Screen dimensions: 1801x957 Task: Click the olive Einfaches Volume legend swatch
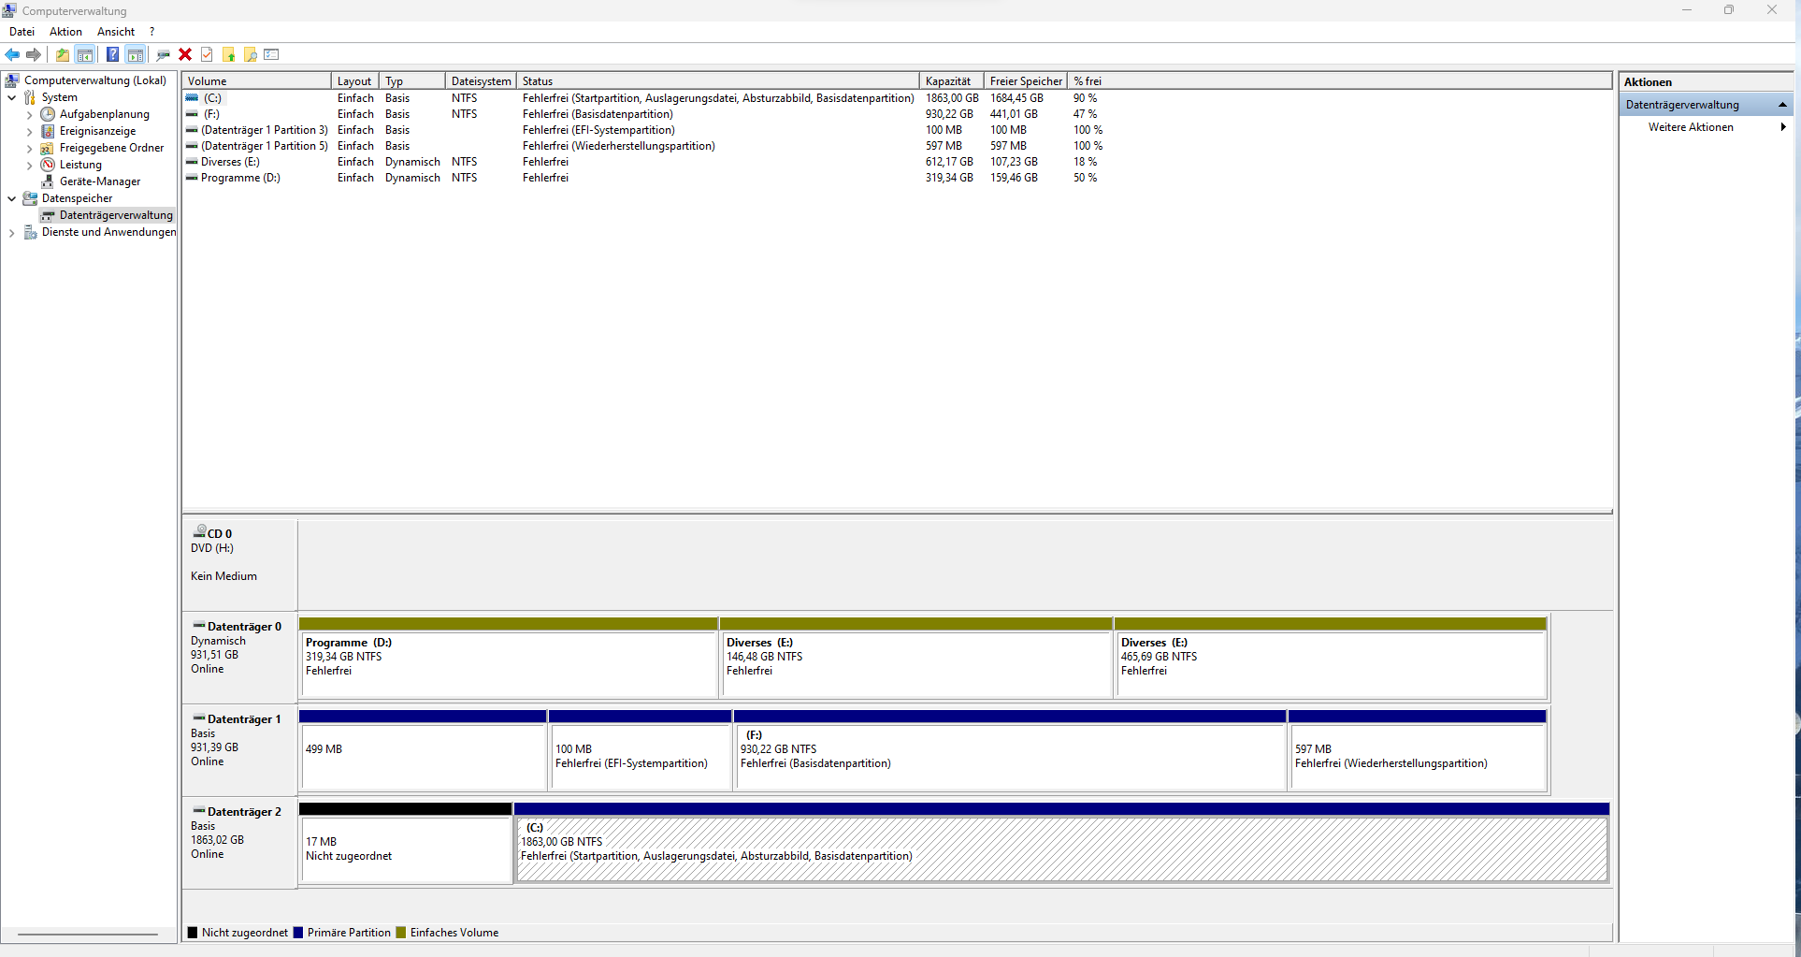click(401, 933)
